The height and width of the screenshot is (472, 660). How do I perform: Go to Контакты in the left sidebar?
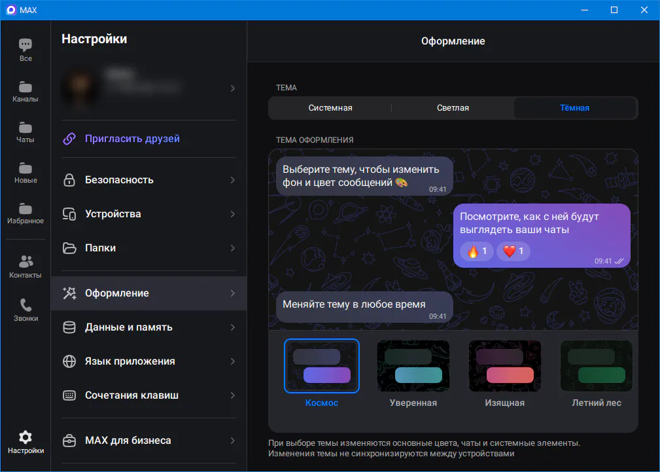26,266
